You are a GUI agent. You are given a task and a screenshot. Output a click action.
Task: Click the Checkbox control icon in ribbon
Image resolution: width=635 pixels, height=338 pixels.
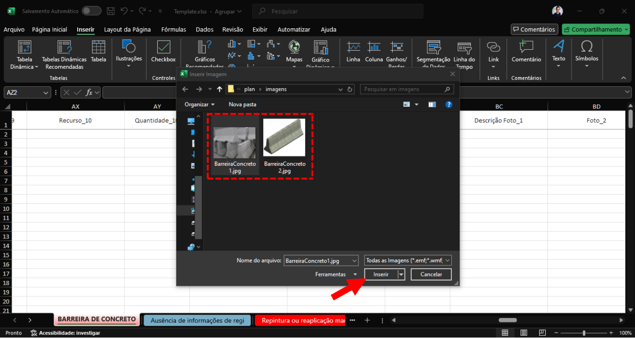click(x=163, y=47)
